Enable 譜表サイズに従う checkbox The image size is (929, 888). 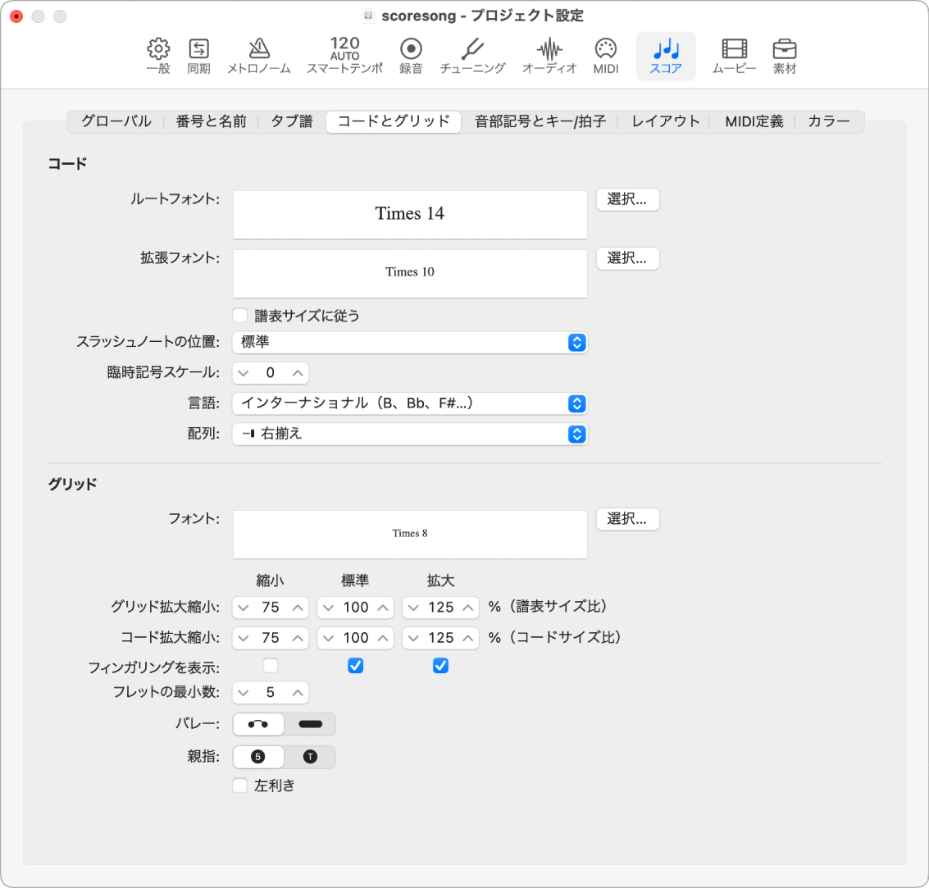click(x=239, y=316)
